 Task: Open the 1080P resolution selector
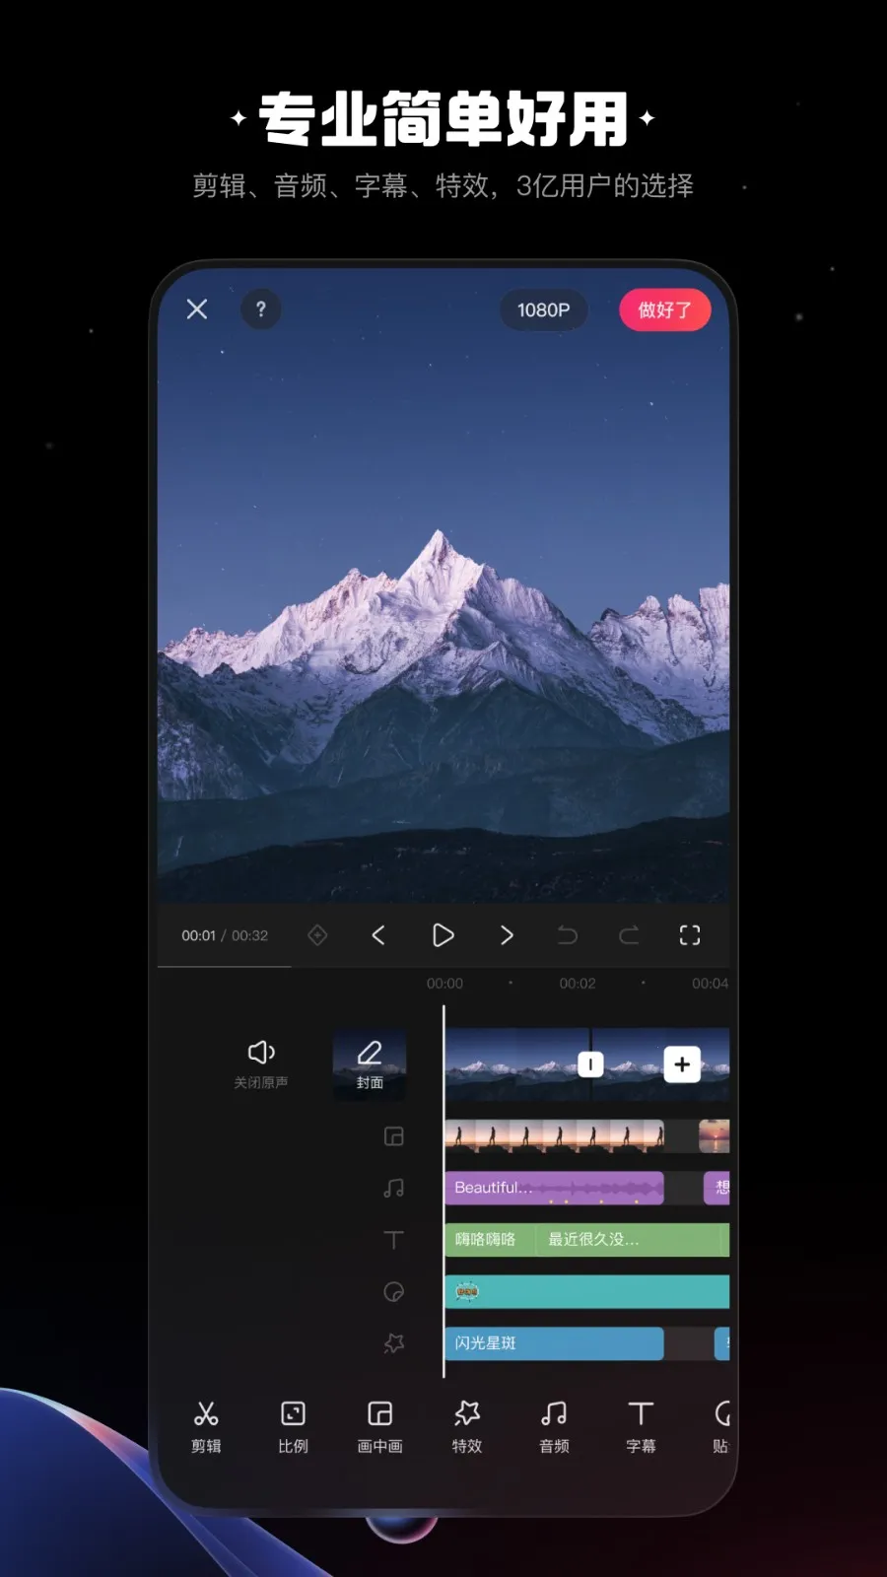click(543, 309)
